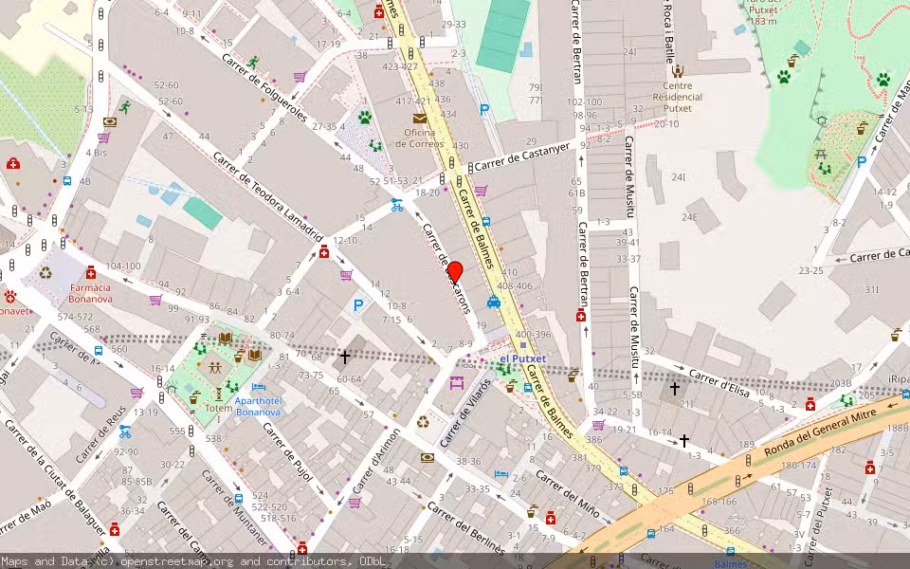Click the red map marker pin
Viewport: 910px width, 569px height.
(456, 273)
